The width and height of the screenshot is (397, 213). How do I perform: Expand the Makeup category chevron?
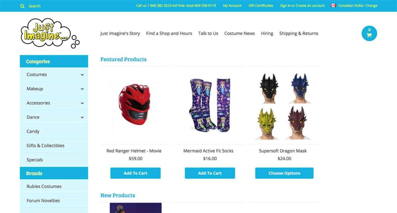coord(82,89)
